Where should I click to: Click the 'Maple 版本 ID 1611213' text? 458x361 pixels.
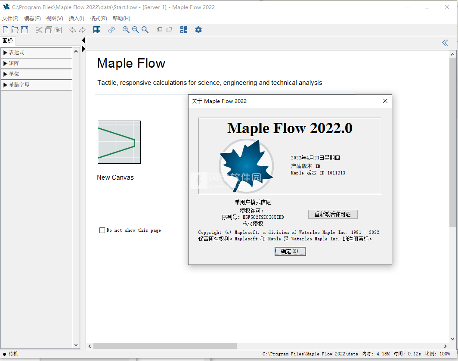click(x=318, y=173)
